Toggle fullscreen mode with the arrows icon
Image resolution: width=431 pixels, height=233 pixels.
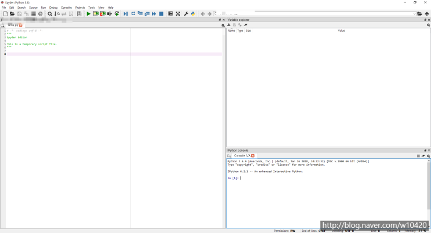[178, 13]
